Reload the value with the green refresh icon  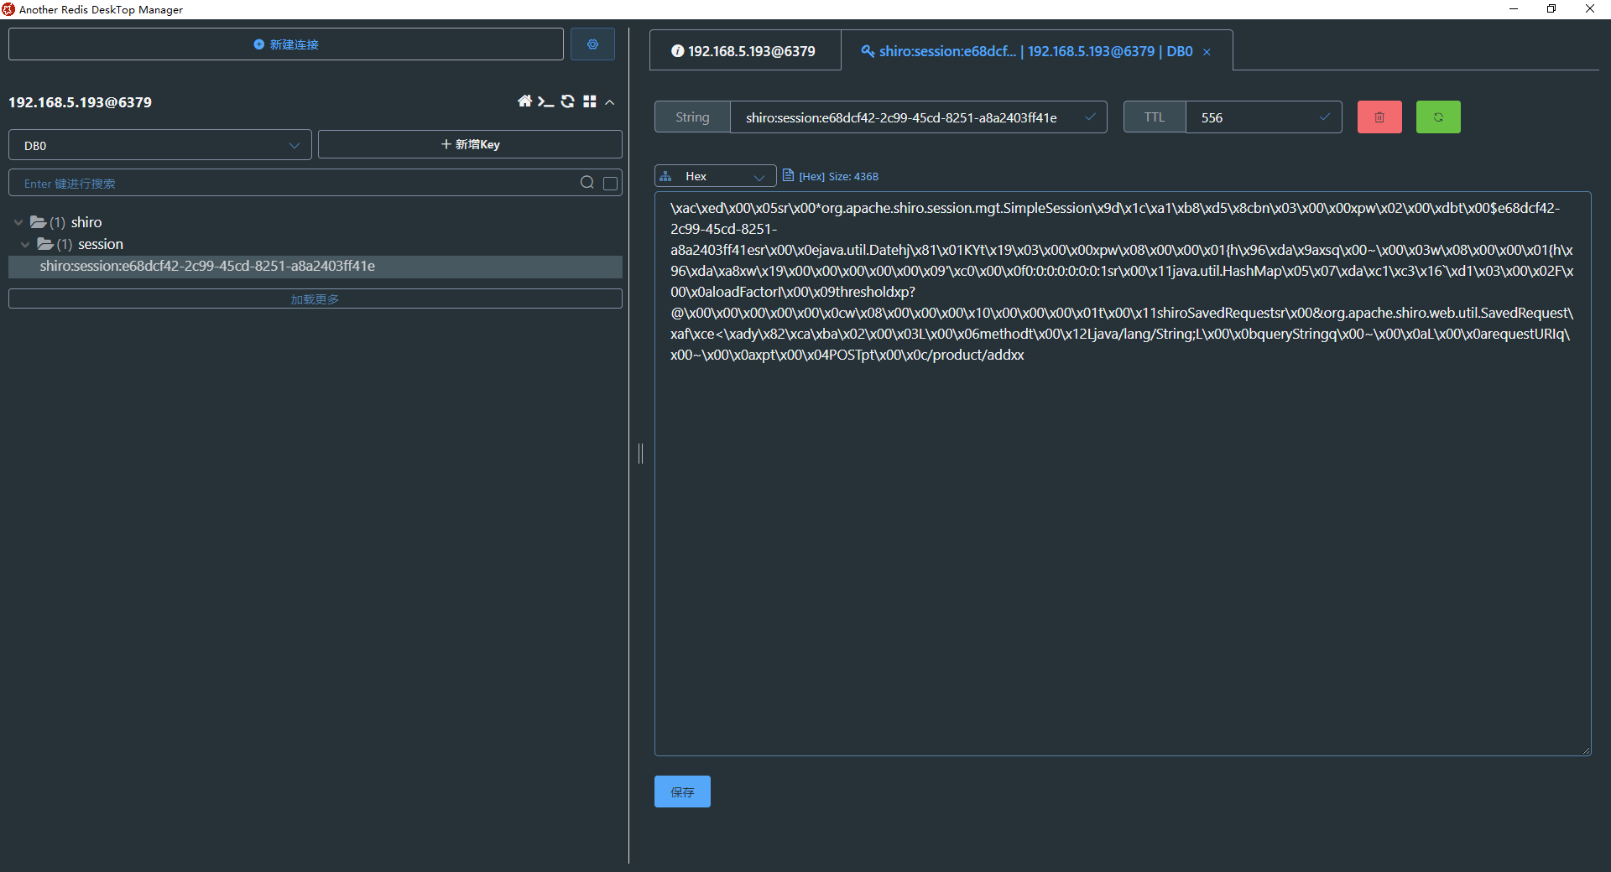(x=1437, y=117)
